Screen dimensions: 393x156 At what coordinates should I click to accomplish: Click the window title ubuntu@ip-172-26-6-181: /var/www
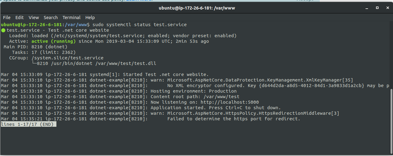pos(197,8)
